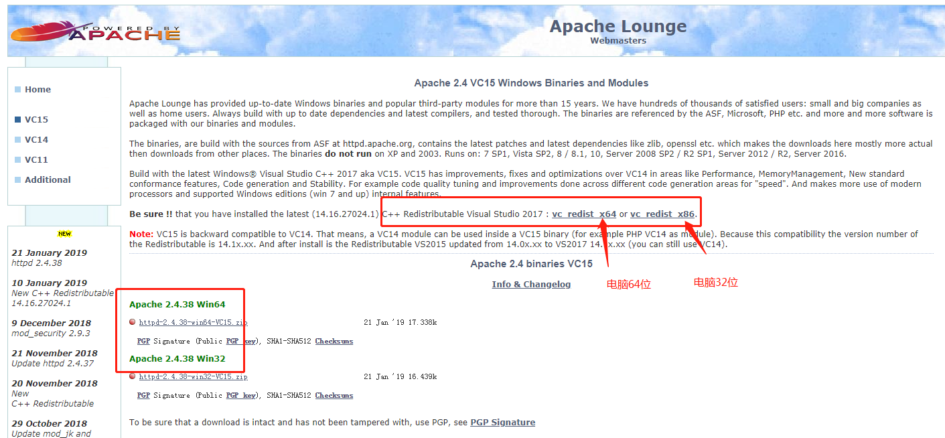Click the bold Be sure !! text
This screenshot has height=438, width=945.
point(151,214)
